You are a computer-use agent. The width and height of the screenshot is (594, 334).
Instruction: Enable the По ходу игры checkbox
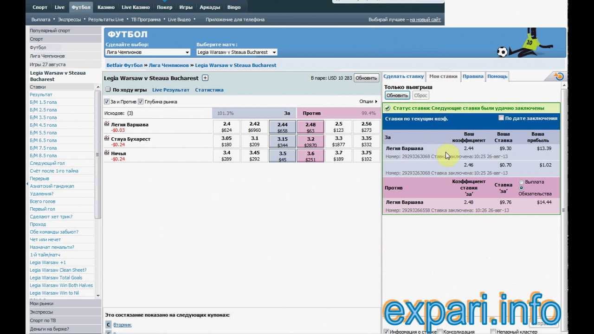pos(108,90)
